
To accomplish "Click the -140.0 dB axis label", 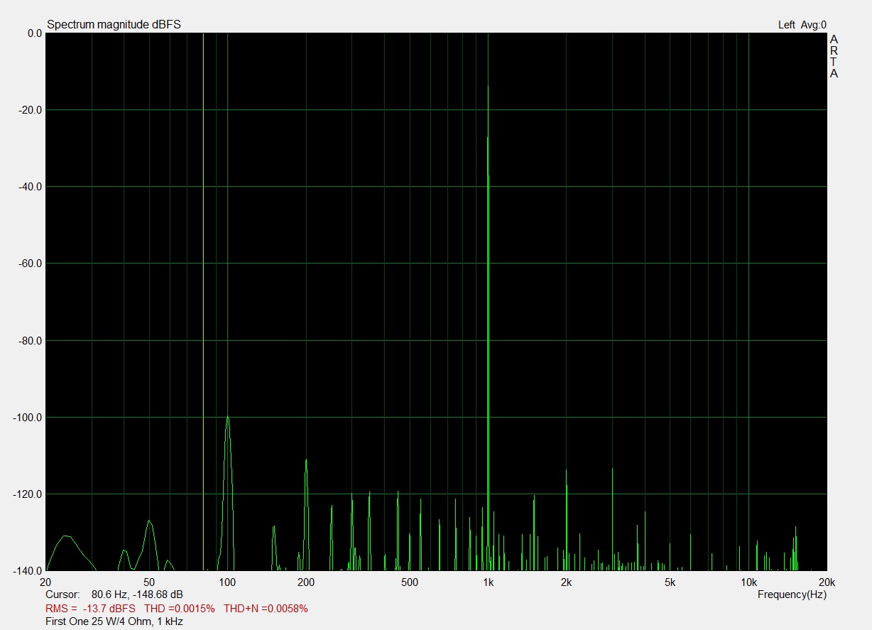I will click(x=27, y=570).
